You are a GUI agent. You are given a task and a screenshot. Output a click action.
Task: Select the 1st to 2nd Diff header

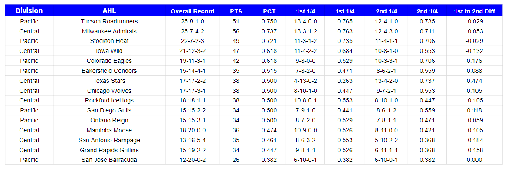[x=474, y=11]
